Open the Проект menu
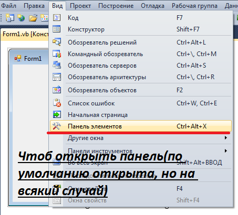 [80, 6]
